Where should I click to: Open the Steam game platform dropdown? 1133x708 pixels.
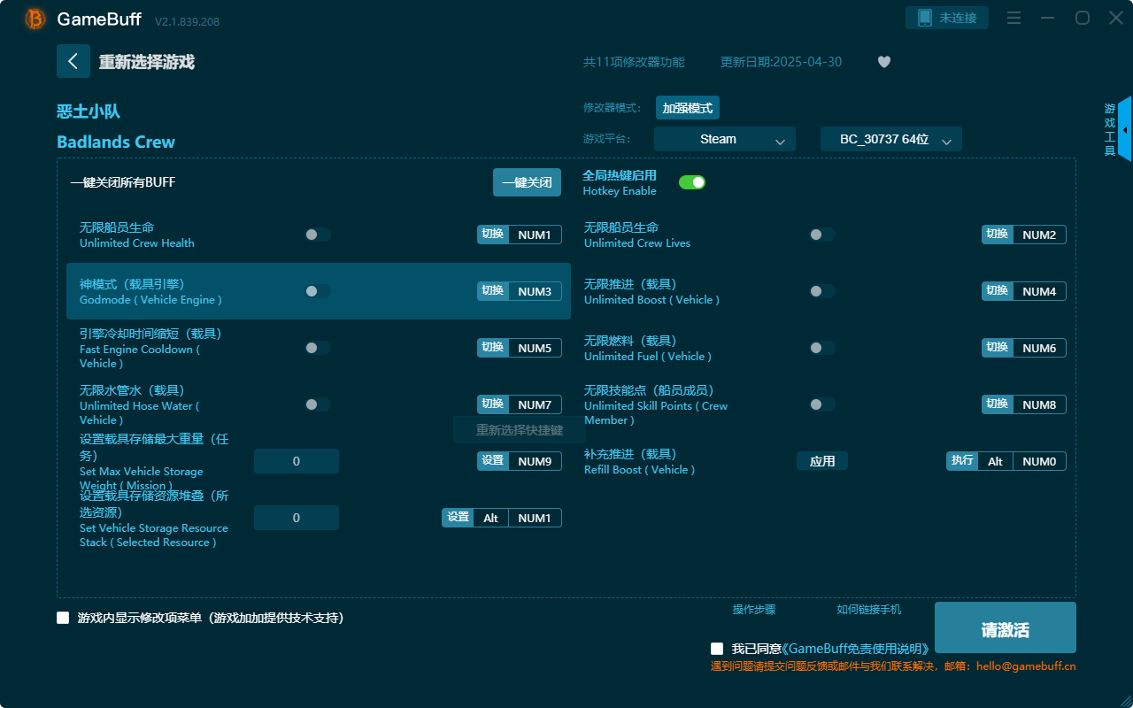tap(724, 139)
